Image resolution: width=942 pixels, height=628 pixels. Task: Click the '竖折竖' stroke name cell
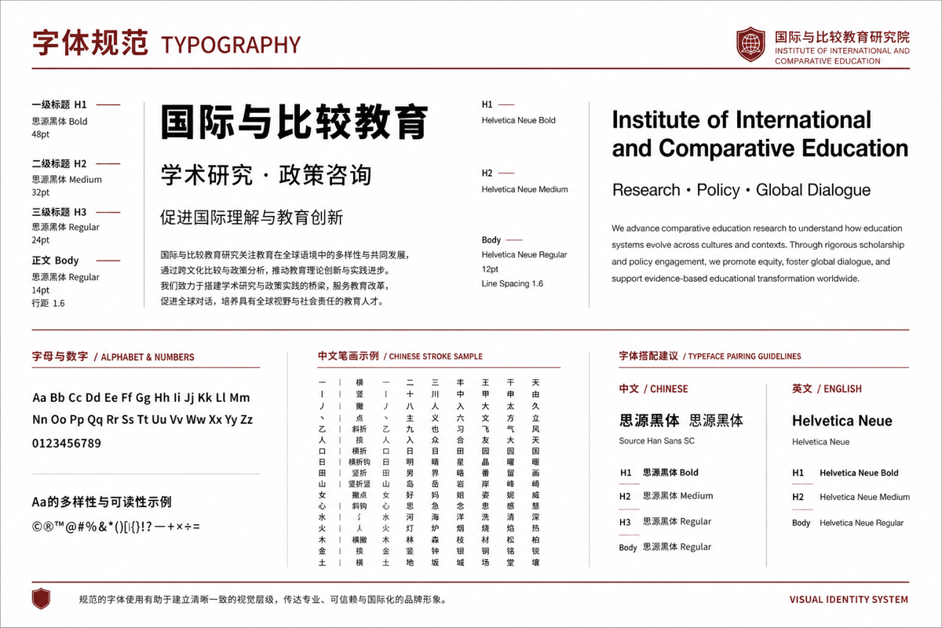click(x=359, y=484)
